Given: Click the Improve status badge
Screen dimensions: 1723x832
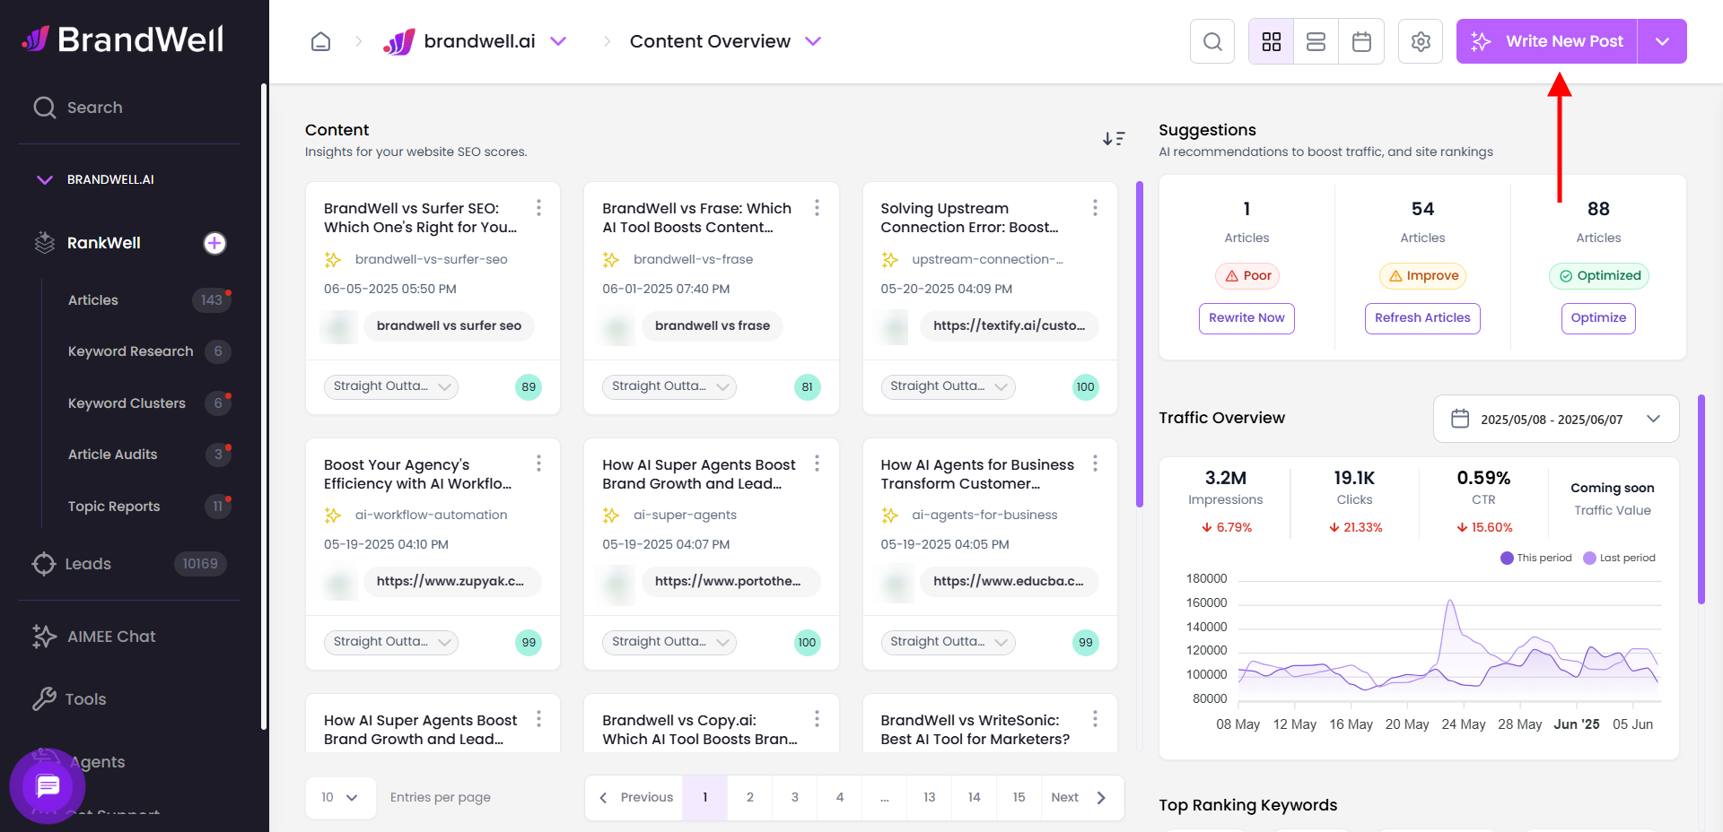Looking at the screenshot, I should (x=1422, y=276).
